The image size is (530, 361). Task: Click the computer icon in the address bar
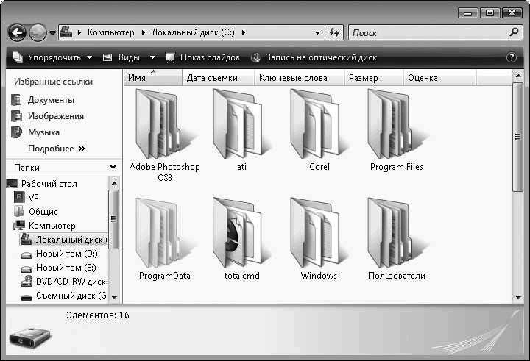[x=66, y=32]
